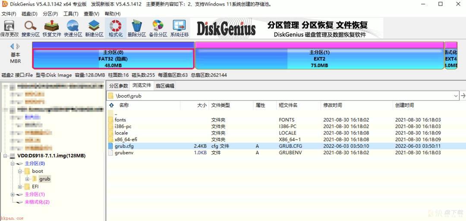Sort by Short Name (短文件名) column header

click(288, 105)
